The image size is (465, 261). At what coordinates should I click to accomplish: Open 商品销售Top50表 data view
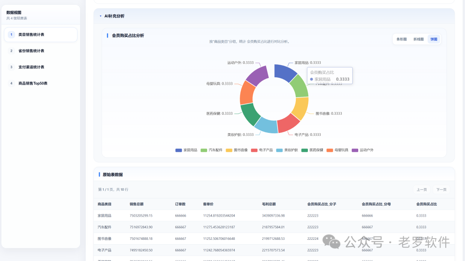tap(40, 83)
